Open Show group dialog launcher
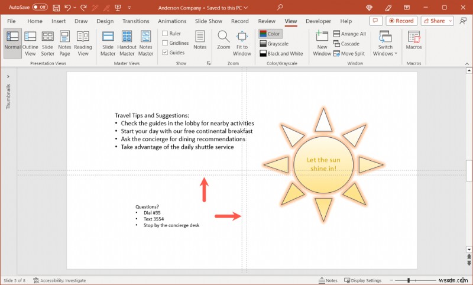 [x=209, y=63]
